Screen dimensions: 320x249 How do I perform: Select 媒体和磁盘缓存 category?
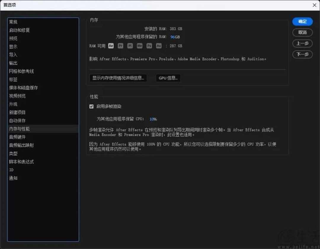(43, 88)
